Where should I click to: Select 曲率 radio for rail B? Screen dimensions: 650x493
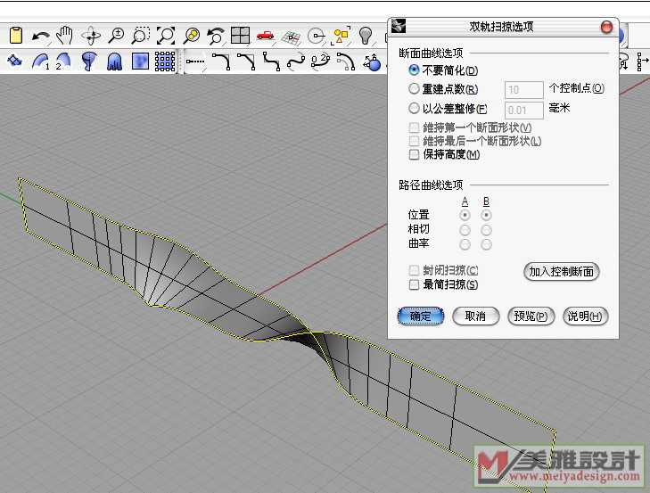tap(486, 244)
